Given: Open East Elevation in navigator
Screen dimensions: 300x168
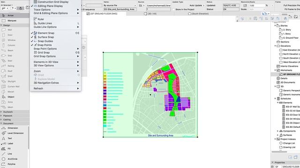Looking at the screenshot, I should tap(290, 50).
